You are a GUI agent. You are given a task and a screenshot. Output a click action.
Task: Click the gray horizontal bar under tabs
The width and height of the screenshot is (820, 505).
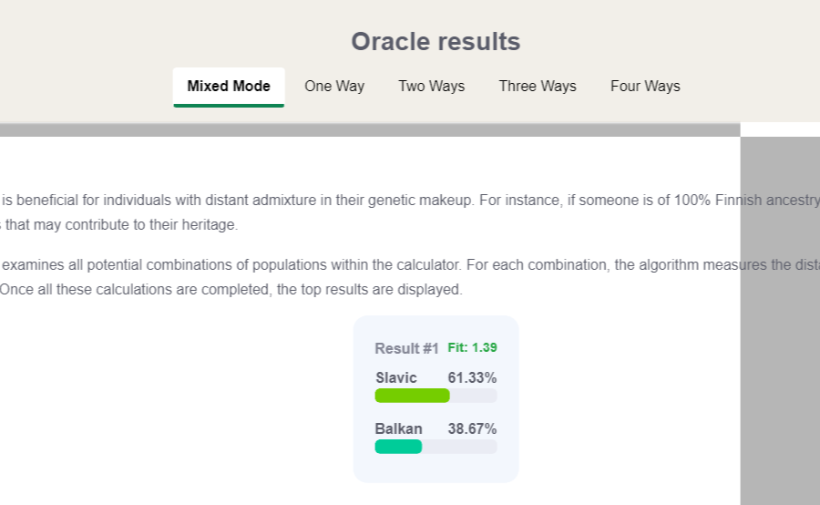click(370, 129)
